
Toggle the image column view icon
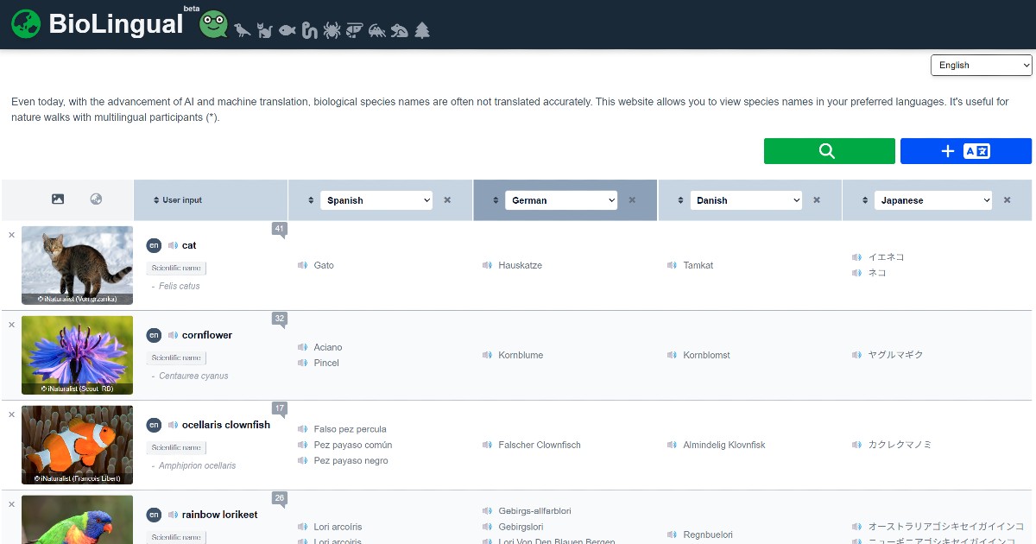pyautogui.click(x=58, y=199)
